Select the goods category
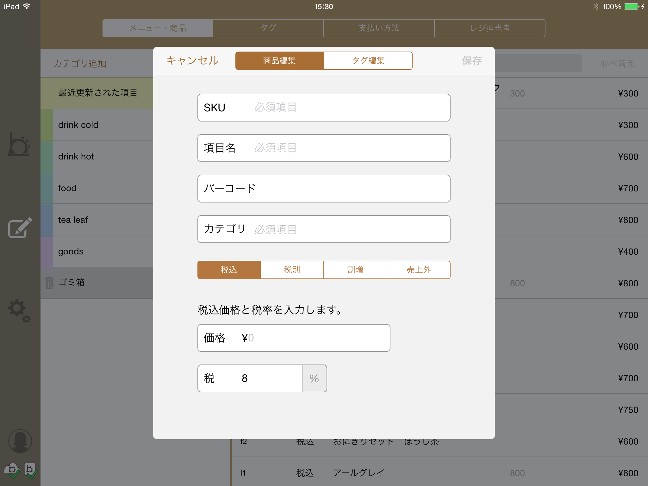 click(x=97, y=251)
